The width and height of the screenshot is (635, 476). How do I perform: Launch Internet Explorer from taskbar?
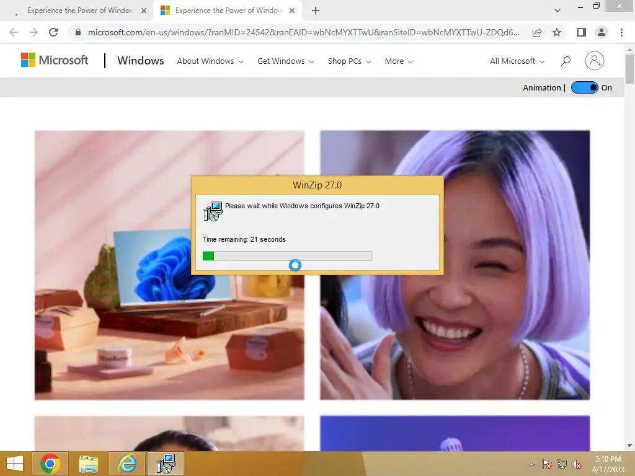pos(127,464)
